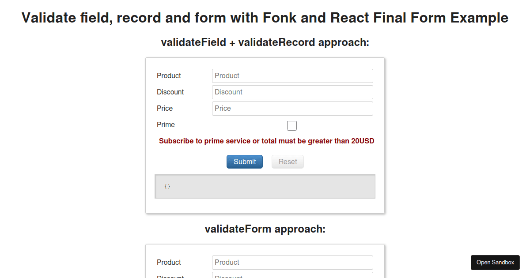The width and height of the screenshot is (530, 278).
Task: Click the Discount input under validateForm approach
Action: point(292,276)
